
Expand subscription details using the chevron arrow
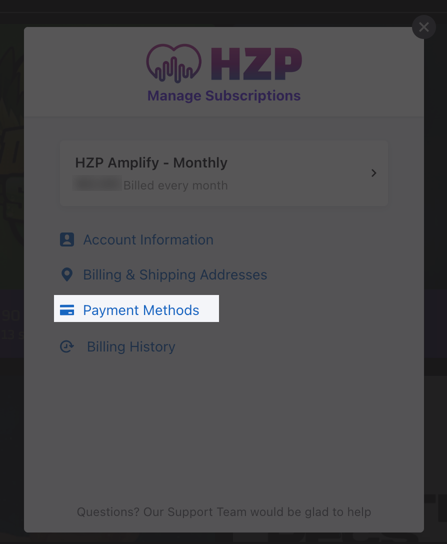click(x=374, y=173)
